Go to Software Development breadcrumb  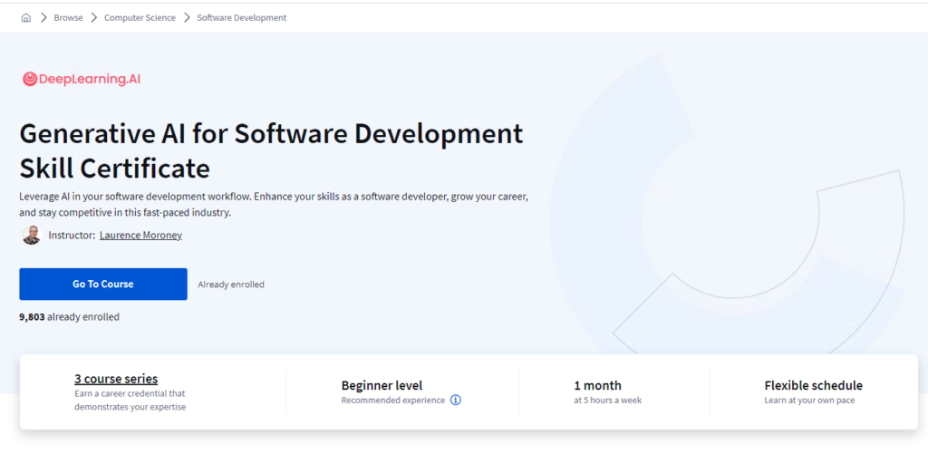241,17
